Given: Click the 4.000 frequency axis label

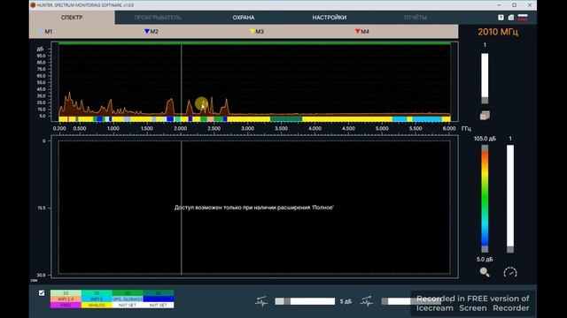Looking at the screenshot, I should pyautogui.click(x=315, y=128).
